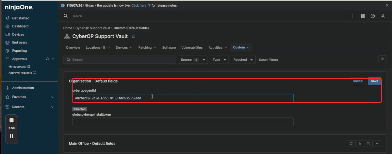Favorite CyberQP Support Vault with star

[133, 36]
